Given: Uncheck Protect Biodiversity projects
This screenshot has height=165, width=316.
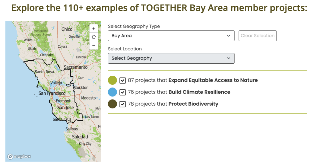Looking at the screenshot, I should pyautogui.click(x=123, y=104).
